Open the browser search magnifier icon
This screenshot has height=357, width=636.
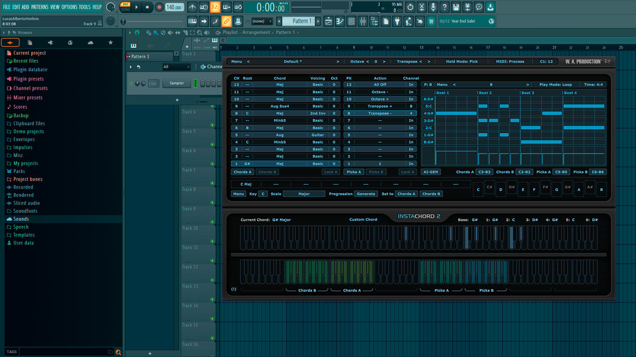(118, 352)
